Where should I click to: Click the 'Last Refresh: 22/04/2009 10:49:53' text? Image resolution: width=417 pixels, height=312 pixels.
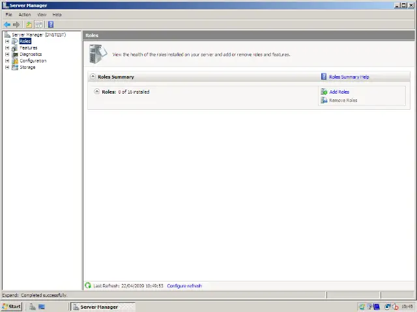coord(128,286)
